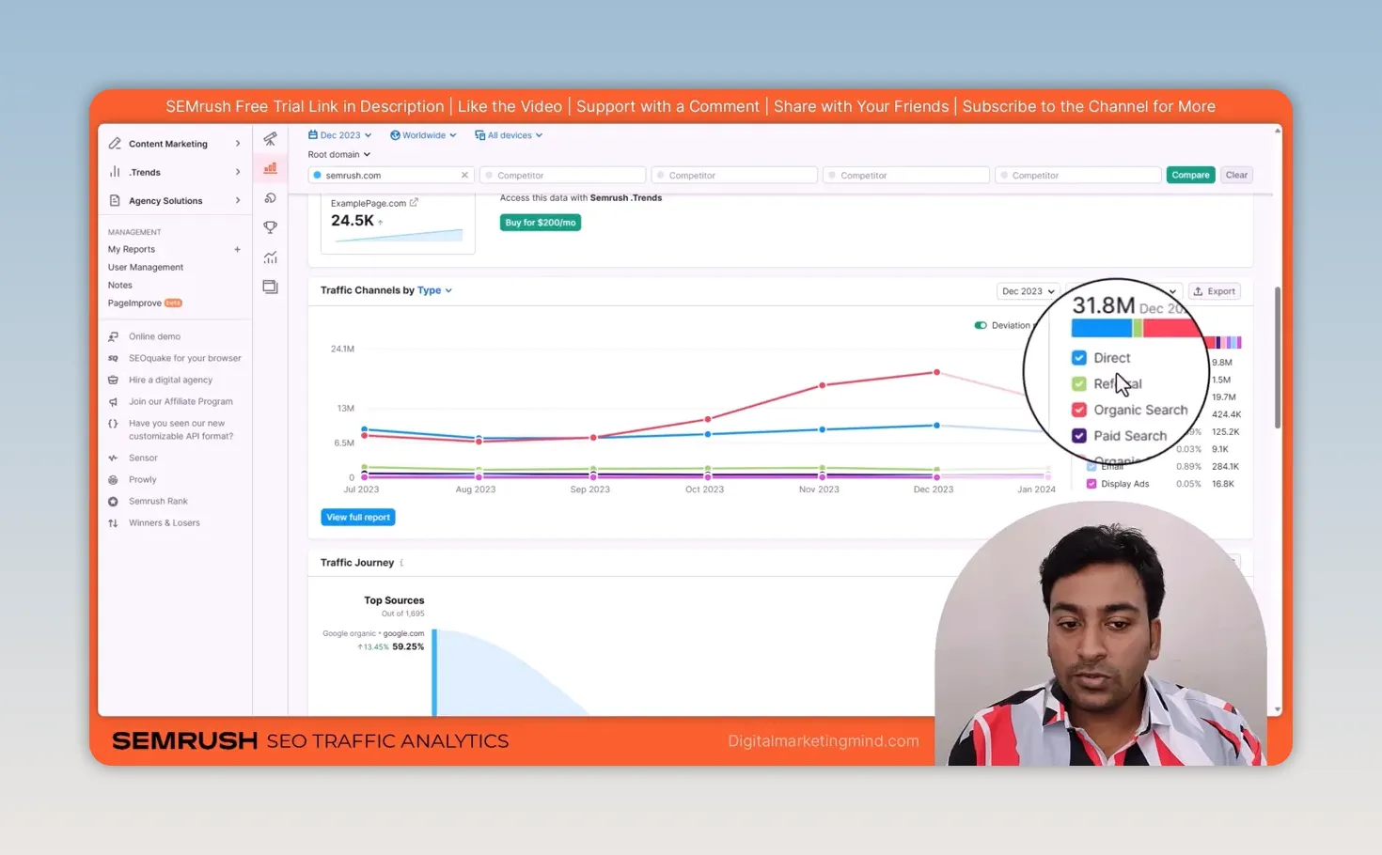Click the Hire a digital agency icon
1382x855 pixels.
tap(113, 380)
